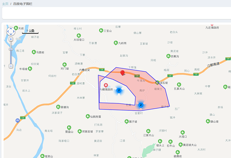Image resolution: width=231 pixels, height=158 pixels.
Task: Click the zoom slider handle
Action: (11, 49)
